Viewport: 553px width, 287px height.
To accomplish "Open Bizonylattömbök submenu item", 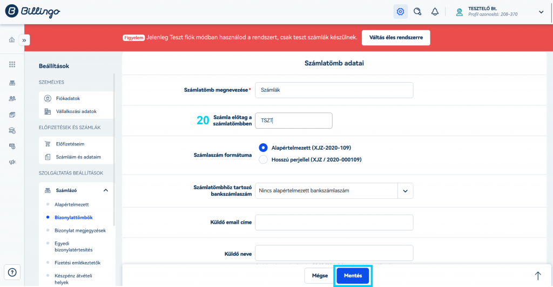I will pos(73,217).
